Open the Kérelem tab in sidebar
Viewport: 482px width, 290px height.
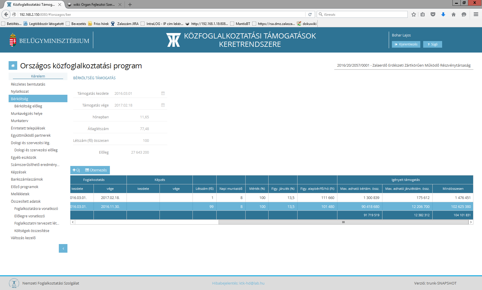coord(38,76)
